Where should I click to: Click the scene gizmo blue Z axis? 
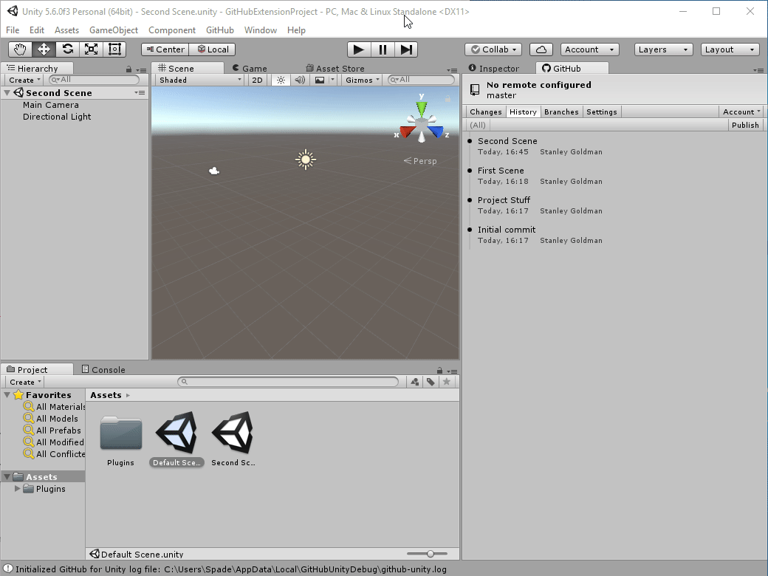click(436, 132)
